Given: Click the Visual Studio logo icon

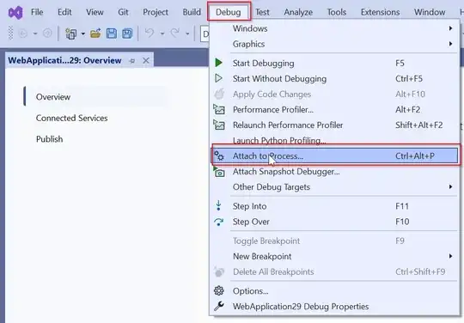Looking at the screenshot, I should coord(15,12).
